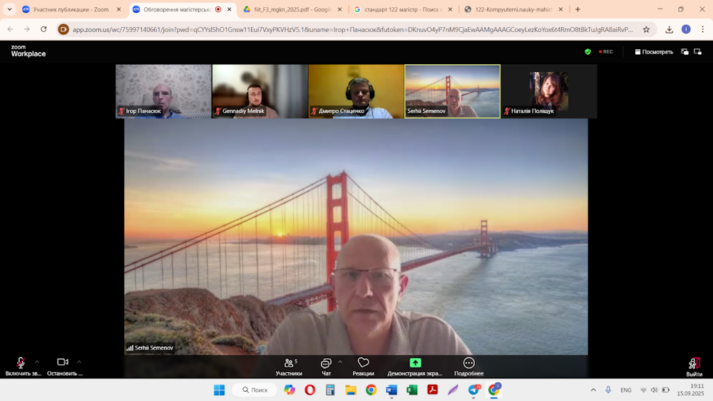Image resolution: width=713 pixels, height=401 pixels.
Task: Bookmark this page with star icon
Action: [646, 29]
